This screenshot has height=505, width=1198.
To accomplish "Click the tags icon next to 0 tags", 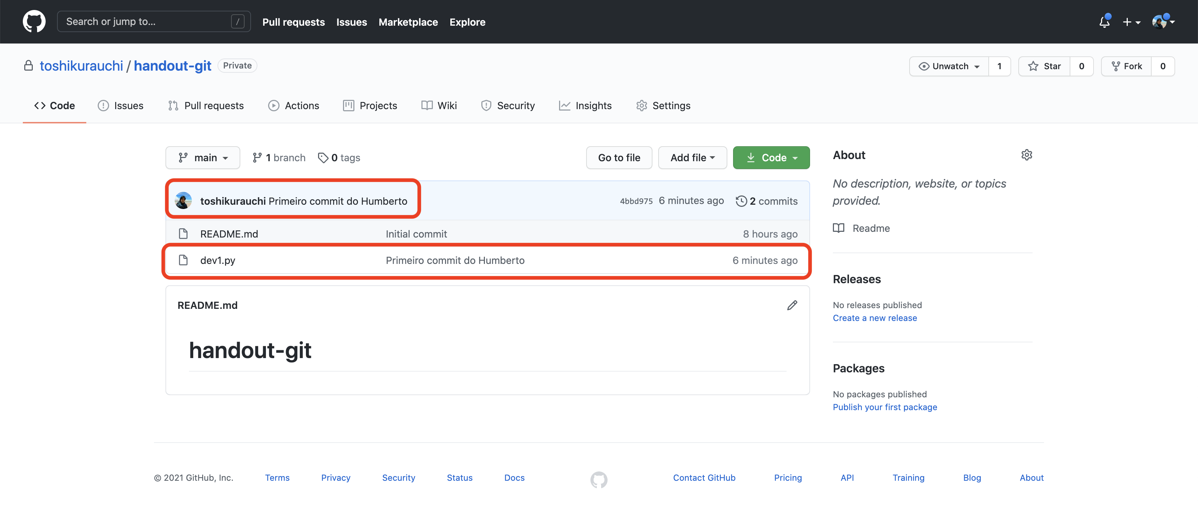I will (x=323, y=158).
